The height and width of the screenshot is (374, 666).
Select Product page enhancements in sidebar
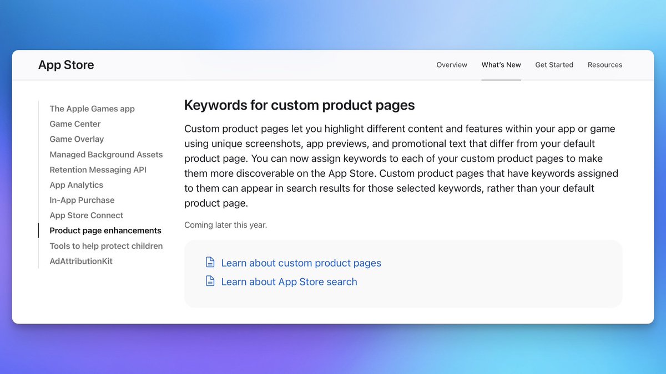coord(105,230)
